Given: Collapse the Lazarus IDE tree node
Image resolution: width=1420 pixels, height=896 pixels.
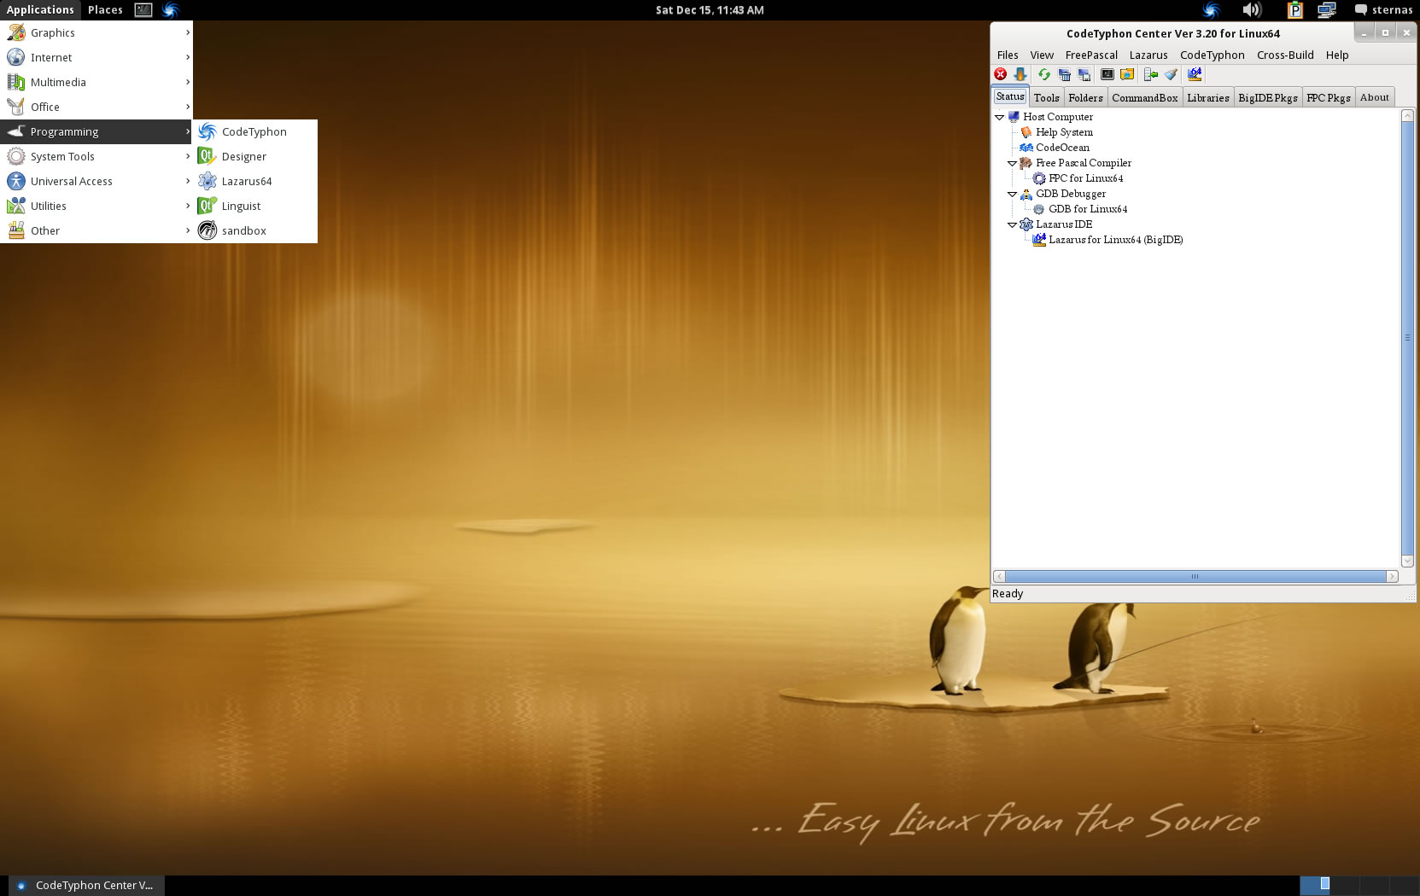Looking at the screenshot, I should pyautogui.click(x=1012, y=224).
